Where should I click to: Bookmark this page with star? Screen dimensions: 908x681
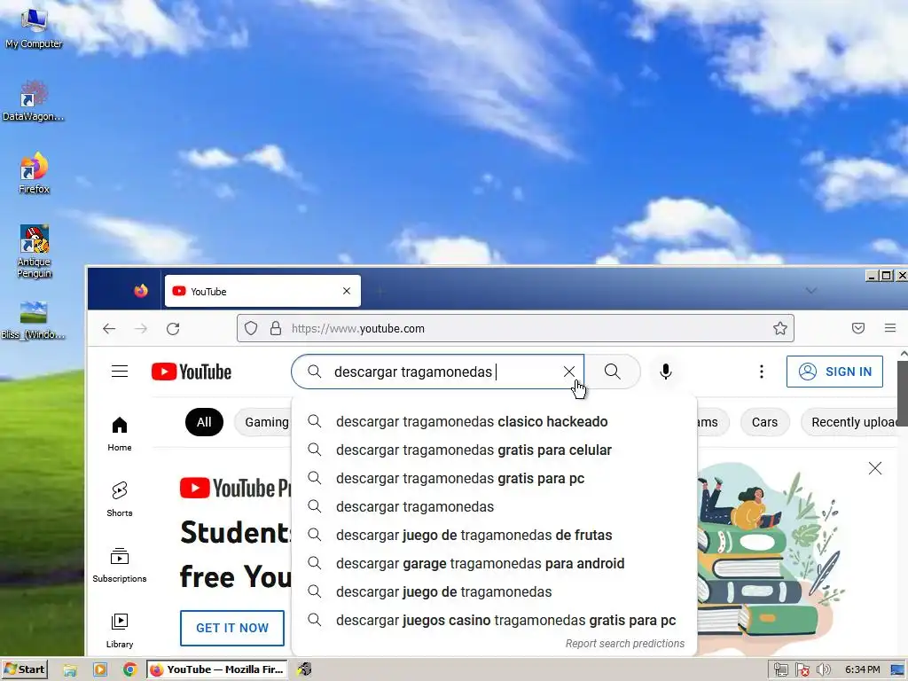point(780,328)
